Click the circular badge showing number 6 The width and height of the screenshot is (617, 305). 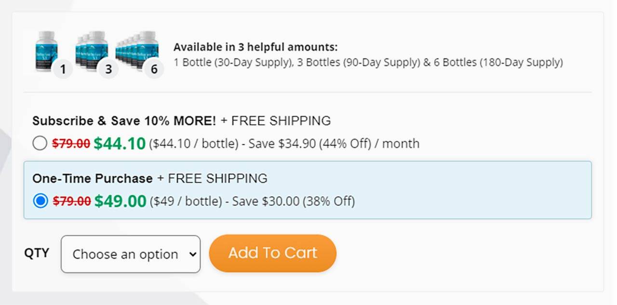(x=154, y=69)
